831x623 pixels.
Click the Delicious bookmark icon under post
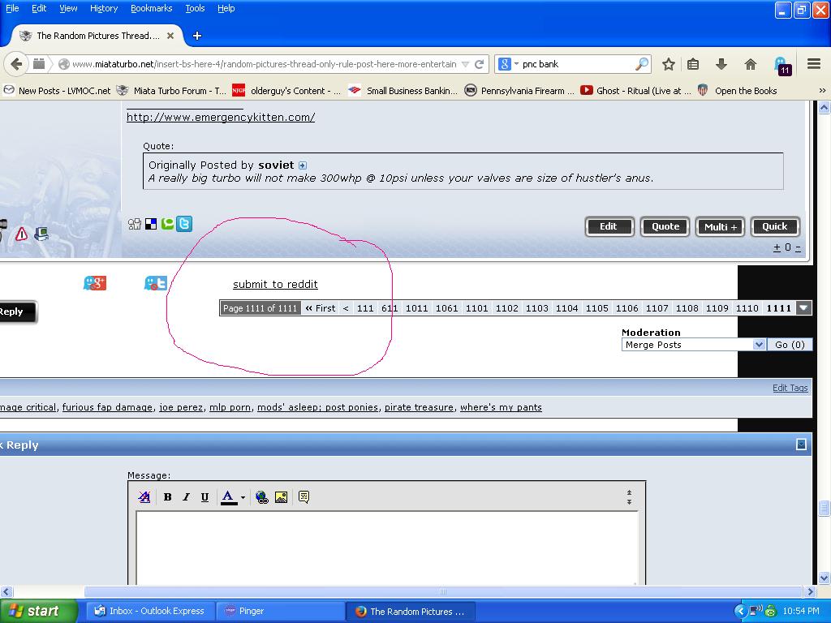tap(151, 224)
